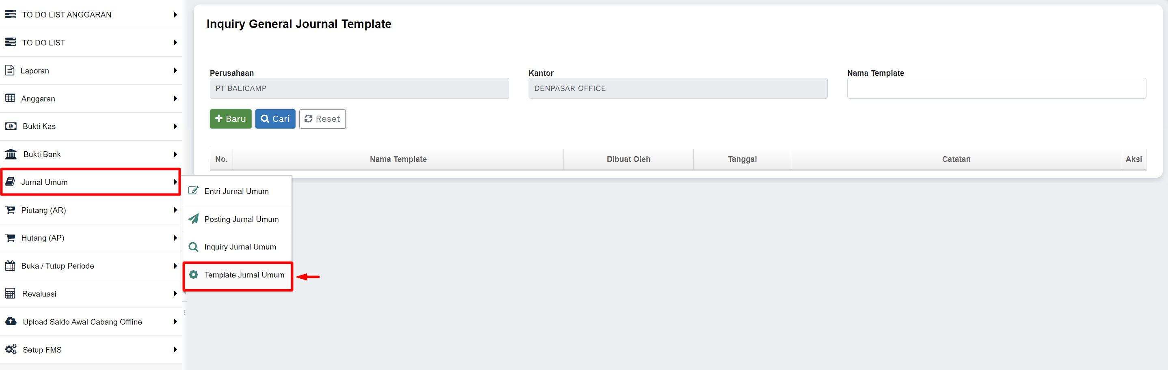Open Inquiry Jurnal Umum submenu entry

coord(240,247)
